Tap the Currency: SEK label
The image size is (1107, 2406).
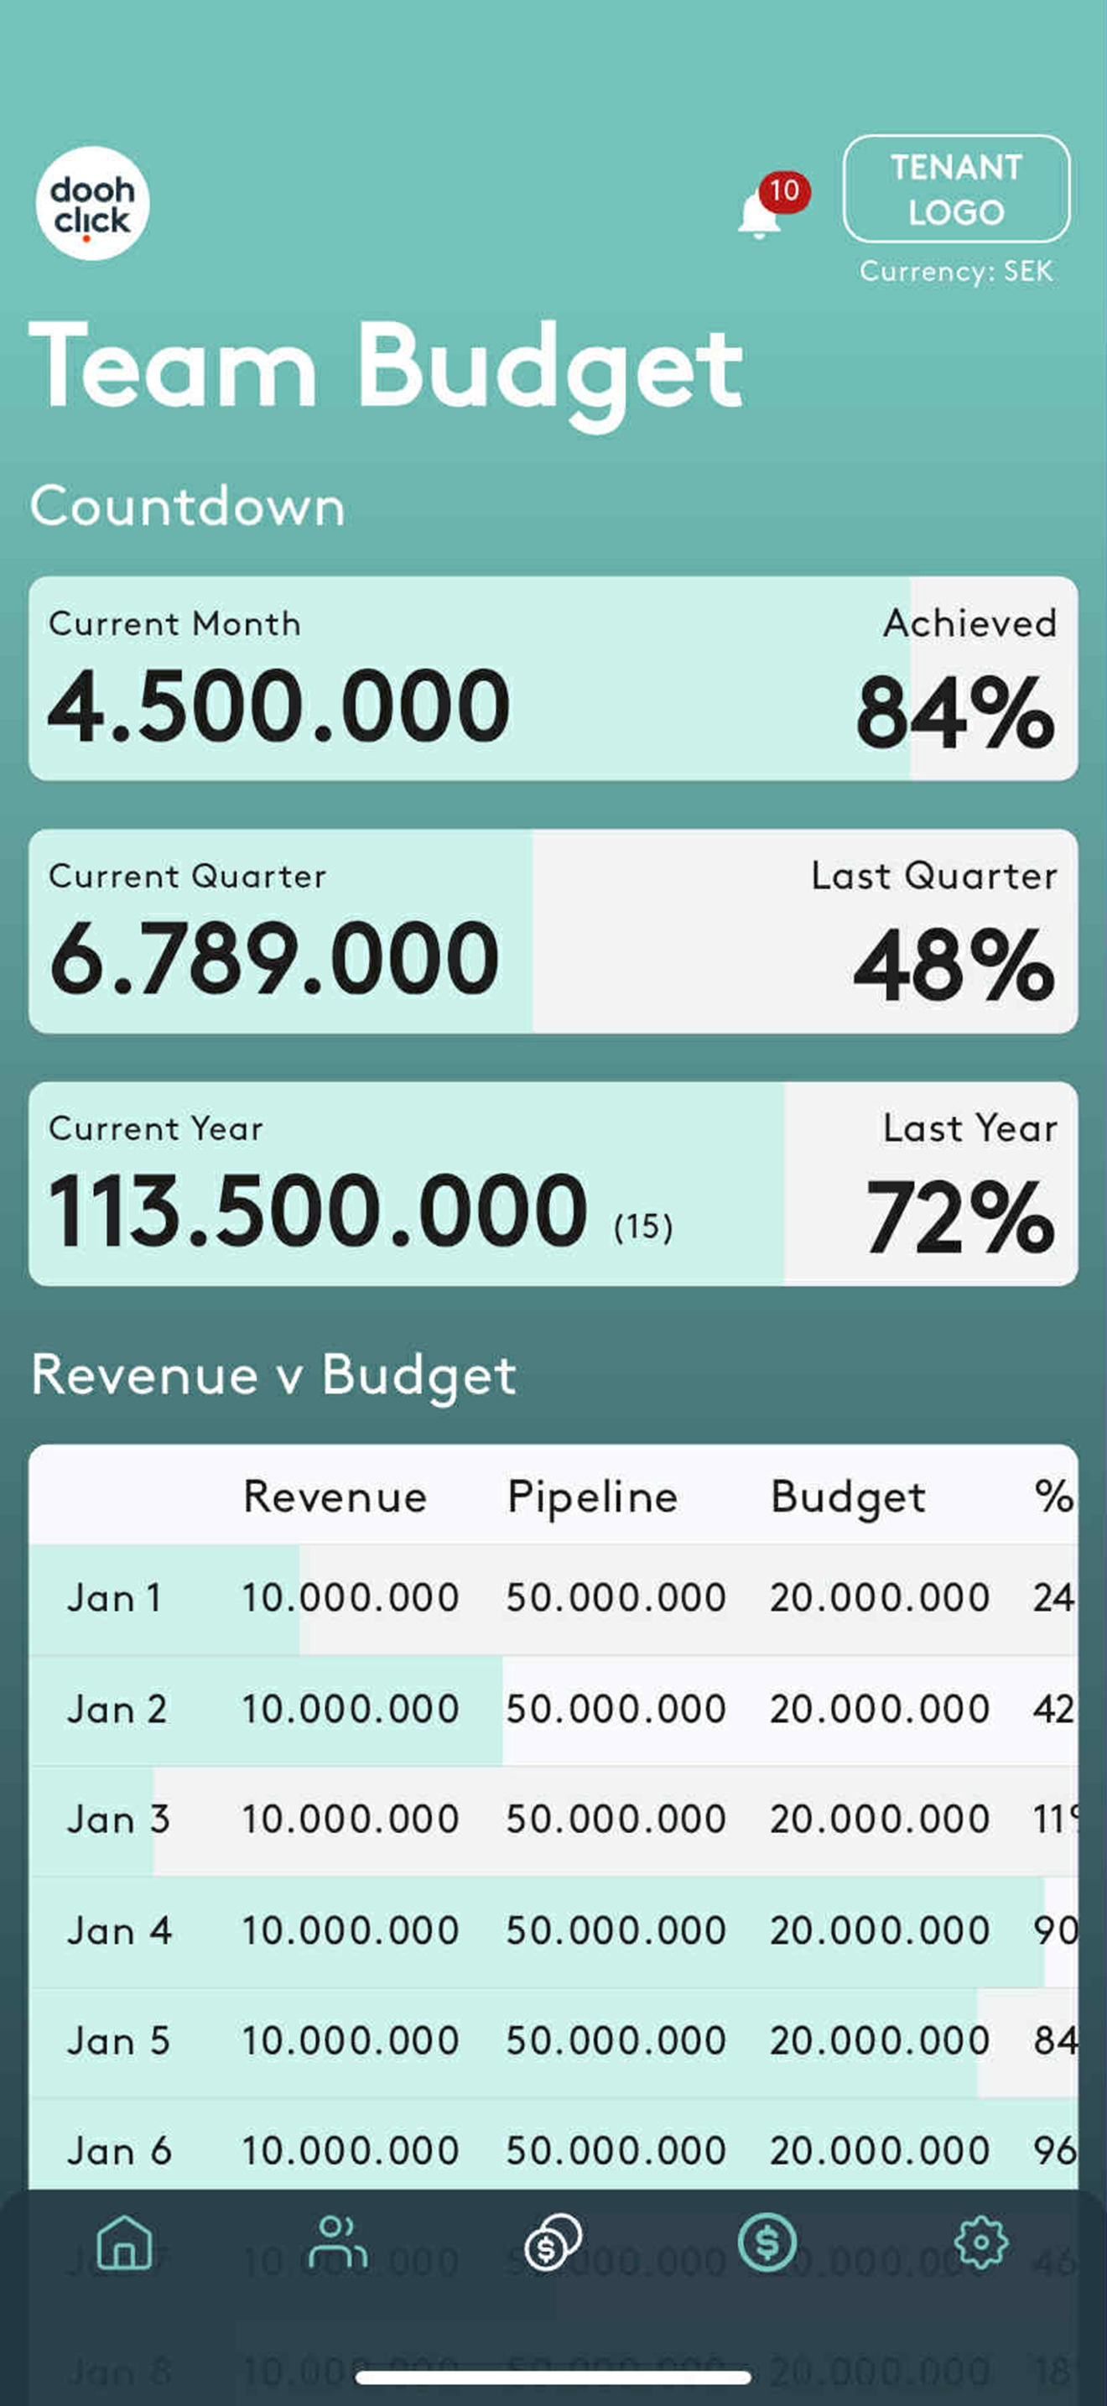pos(956,271)
